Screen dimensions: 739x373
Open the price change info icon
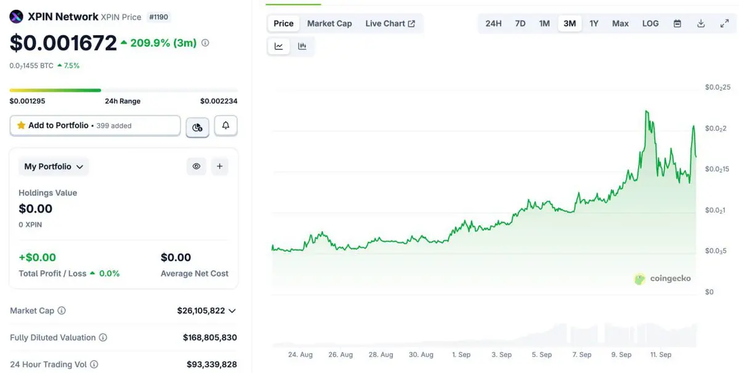205,43
